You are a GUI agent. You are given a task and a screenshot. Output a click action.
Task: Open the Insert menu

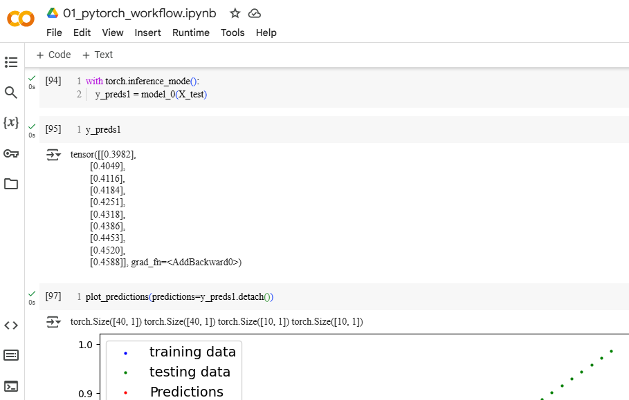(x=147, y=32)
